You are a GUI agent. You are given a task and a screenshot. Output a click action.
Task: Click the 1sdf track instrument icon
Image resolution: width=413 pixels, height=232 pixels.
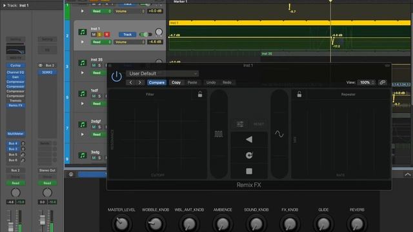pos(83,93)
